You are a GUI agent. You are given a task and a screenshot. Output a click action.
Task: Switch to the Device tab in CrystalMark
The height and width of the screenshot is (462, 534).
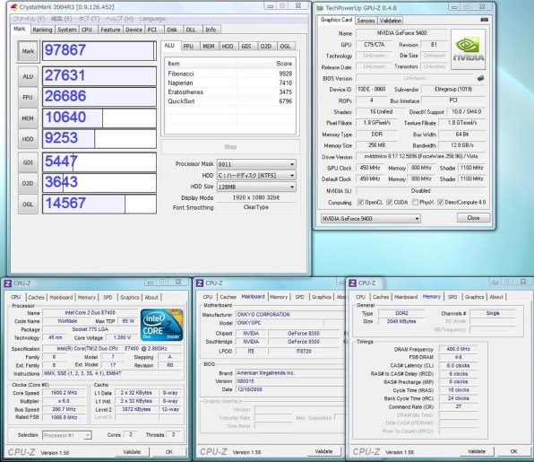(133, 30)
